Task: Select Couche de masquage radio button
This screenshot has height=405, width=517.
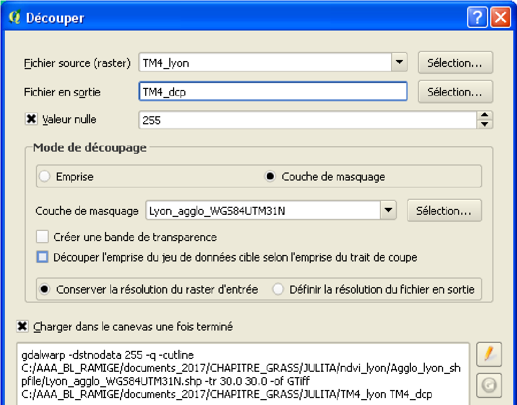Action: click(x=270, y=176)
